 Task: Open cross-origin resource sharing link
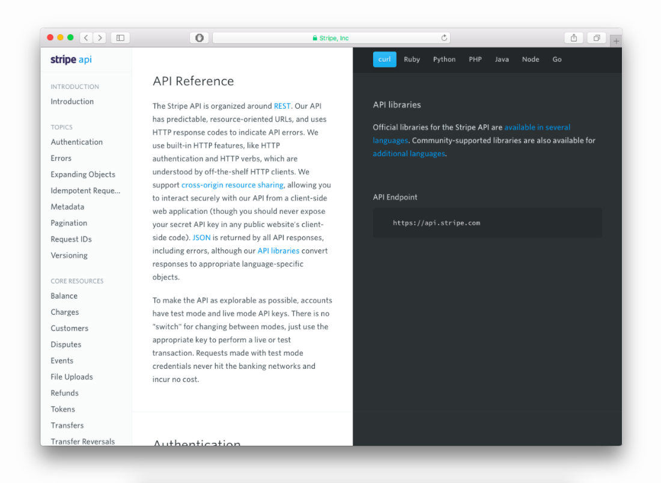(233, 185)
